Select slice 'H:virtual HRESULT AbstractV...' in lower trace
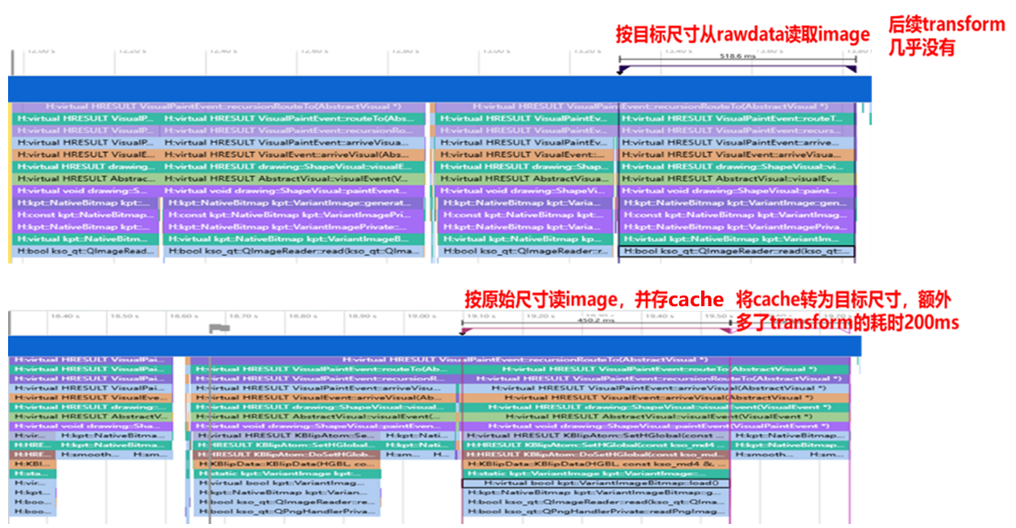 (91, 416)
